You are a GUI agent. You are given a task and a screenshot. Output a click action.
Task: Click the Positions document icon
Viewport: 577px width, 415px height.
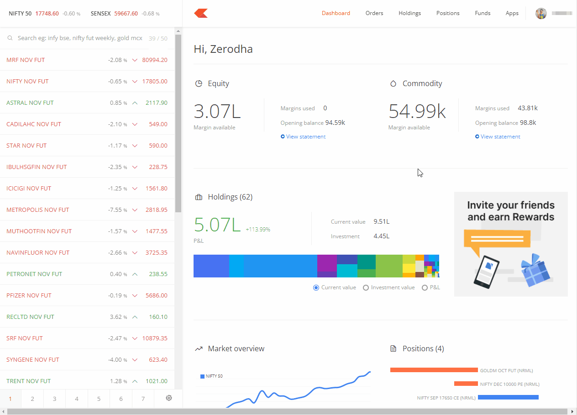[x=393, y=349]
